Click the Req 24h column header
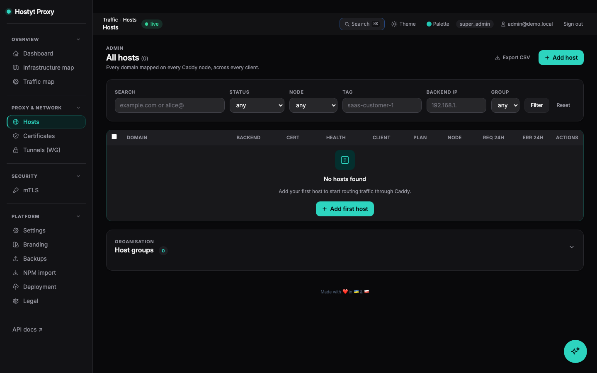The width and height of the screenshot is (597, 373). point(493,138)
